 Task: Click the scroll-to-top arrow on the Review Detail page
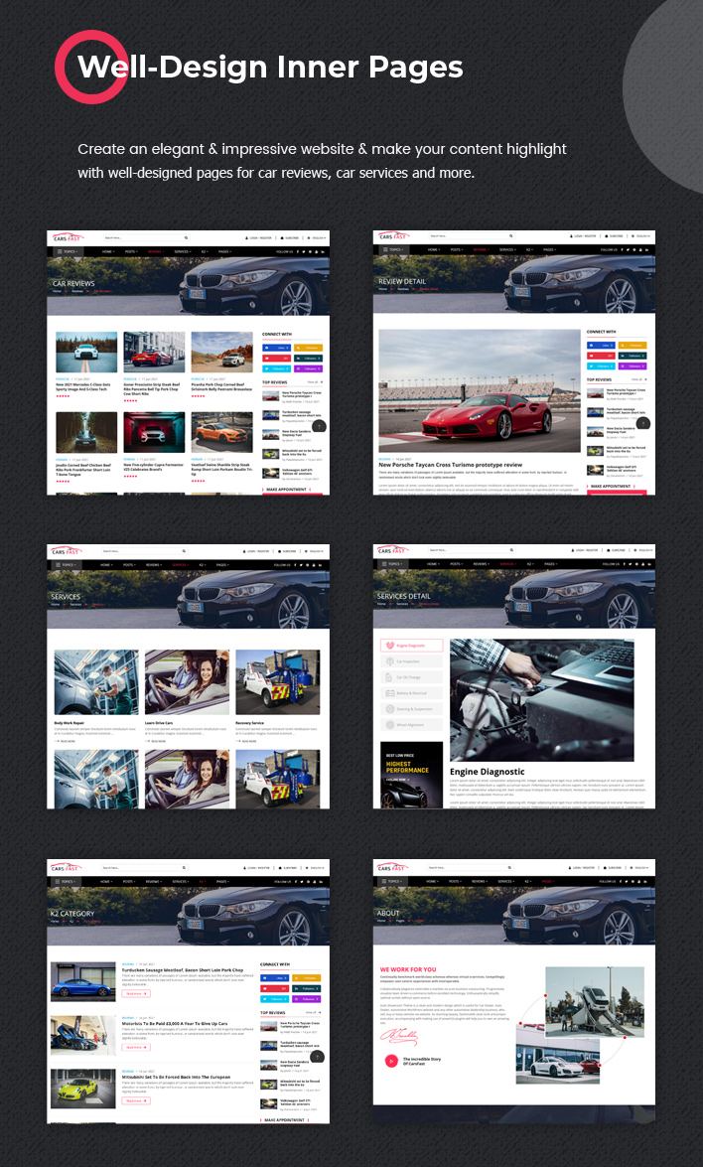[643, 423]
